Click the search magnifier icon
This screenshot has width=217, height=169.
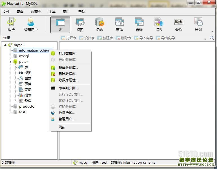212,38
